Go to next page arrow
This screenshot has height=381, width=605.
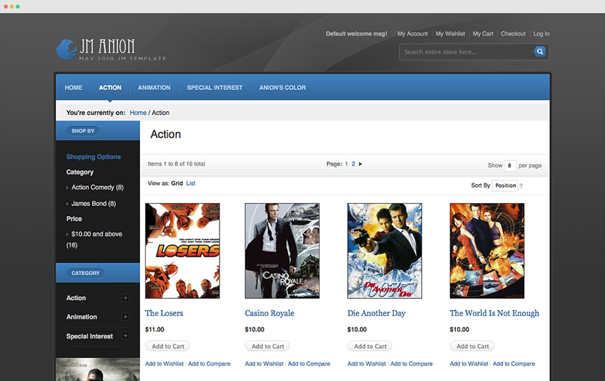pyautogui.click(x=360, y=164)
